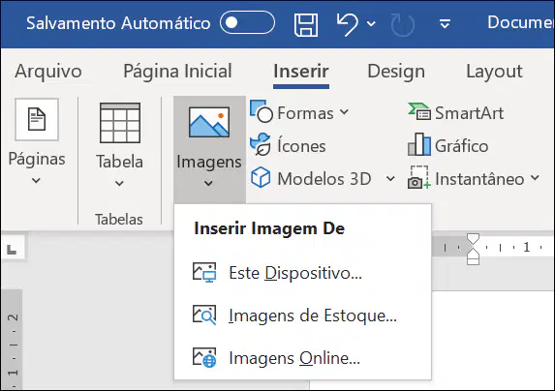Click the Modelos 3D cube icon

[x=261, y=177]
